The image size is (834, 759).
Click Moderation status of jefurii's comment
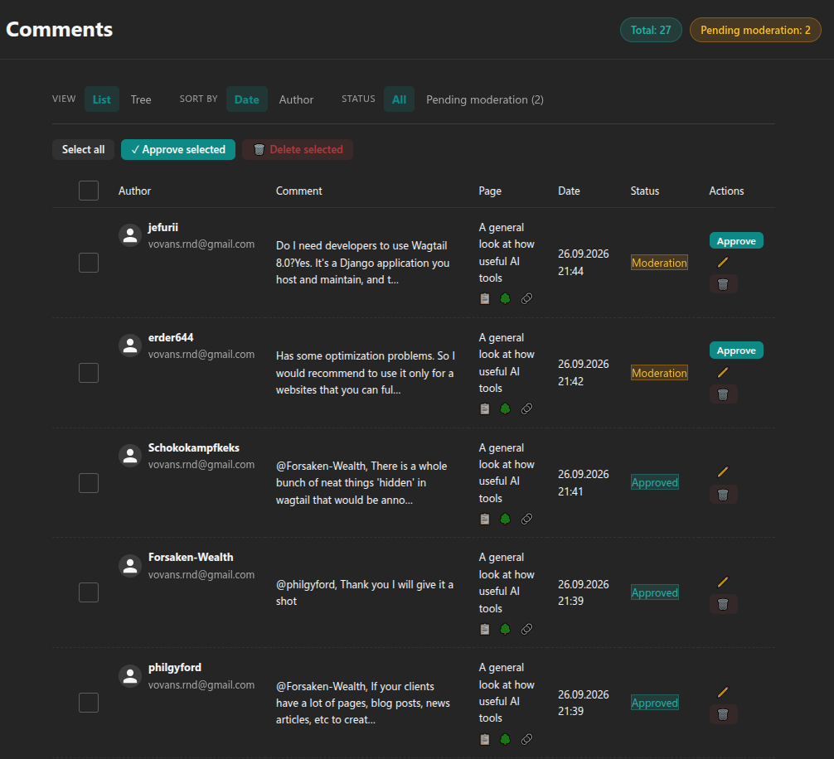click(x=659, y=263)
